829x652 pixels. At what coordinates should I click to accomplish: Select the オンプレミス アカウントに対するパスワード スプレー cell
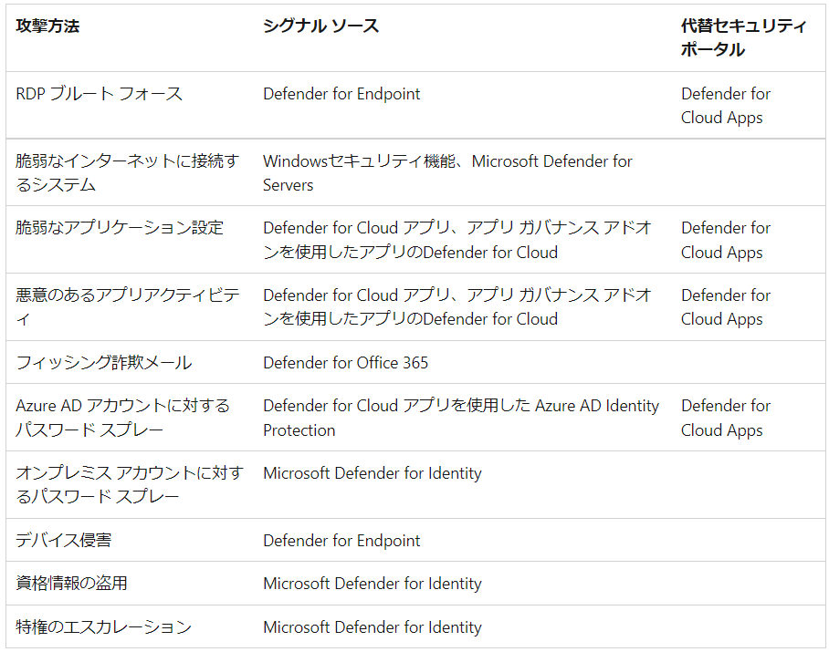click(x=130, y=484)
